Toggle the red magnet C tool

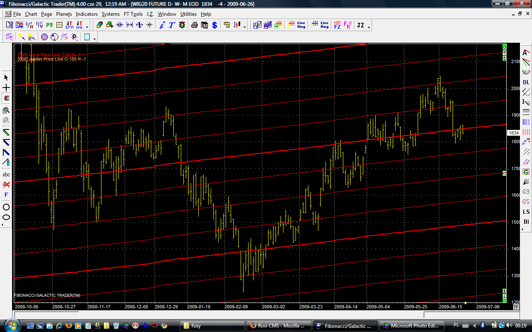(x=6, y=98)
